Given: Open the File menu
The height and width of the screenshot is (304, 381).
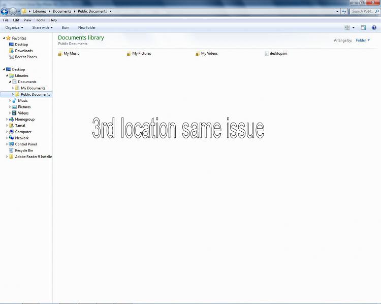Looking at the screenshot, I should point(6,20).
